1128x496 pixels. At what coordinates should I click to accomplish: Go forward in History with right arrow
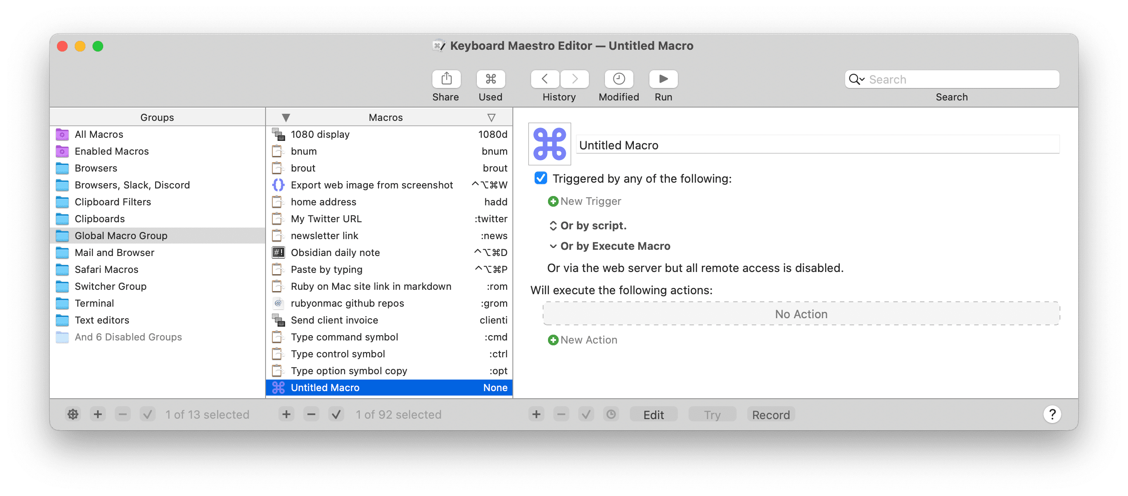click(x=575, y=79)
